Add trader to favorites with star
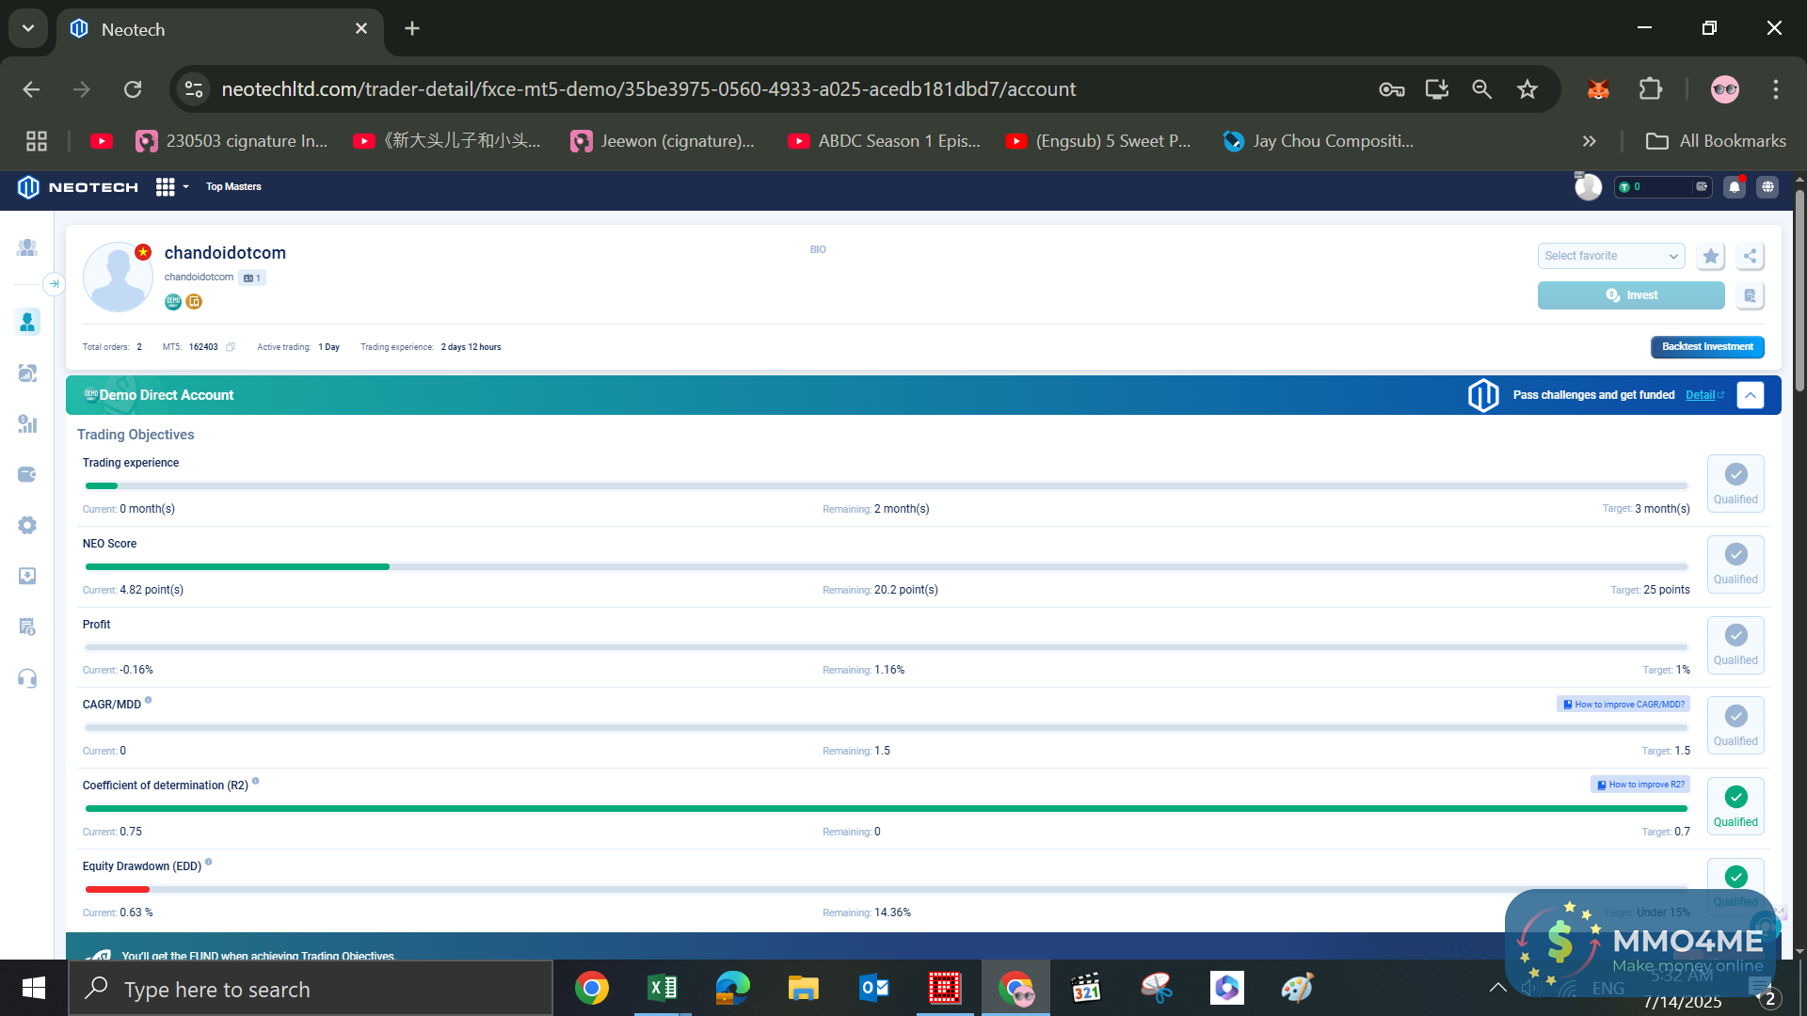The image size is (1807, 1016). coord(1710,256)
